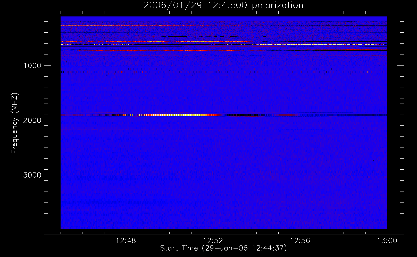Screen dimensions: 417x257
Task: Click the 'Start Time (29-Jan-06 12:44:37)' label
Action: coord(223,248)
